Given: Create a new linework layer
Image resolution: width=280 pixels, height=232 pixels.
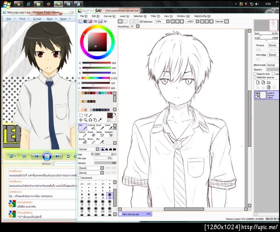Looking at the screenshot, I should pos(263,82).
